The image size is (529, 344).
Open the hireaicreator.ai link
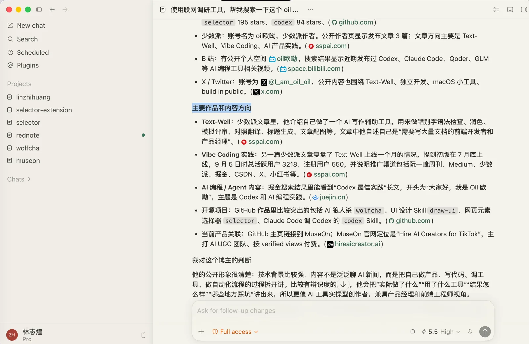point(354,244)
